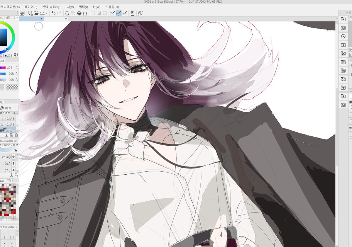Screen dimensions: 352x247
Task: Toggle Snap to Ruler
Action: point(113,13)
